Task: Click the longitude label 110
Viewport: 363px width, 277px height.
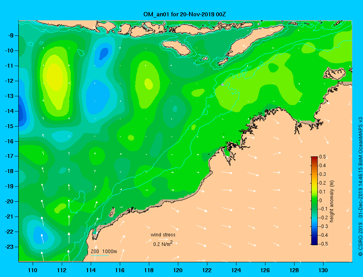Action: (x=33, y=270)
